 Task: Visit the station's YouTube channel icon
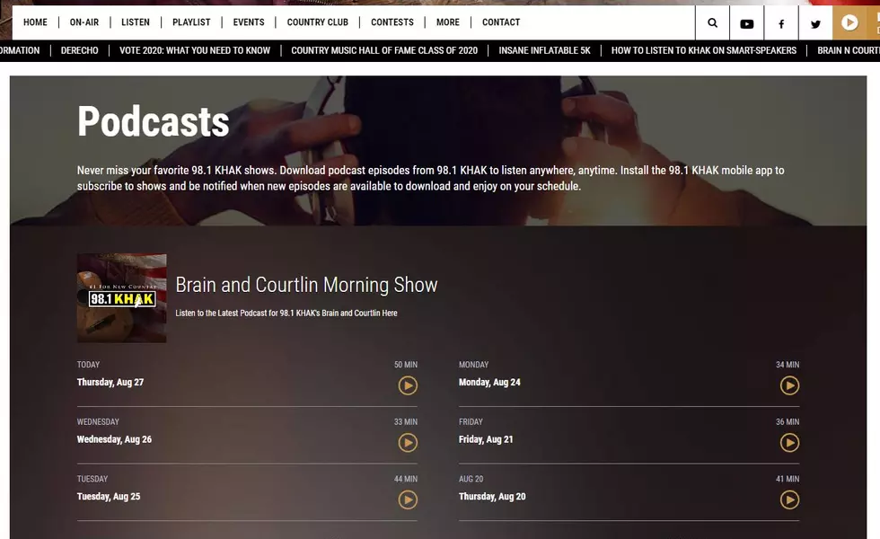coord(746,23)
